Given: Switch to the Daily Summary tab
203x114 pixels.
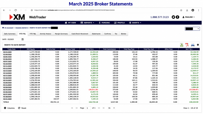Looking at the screenshot, I should (10, 34).
